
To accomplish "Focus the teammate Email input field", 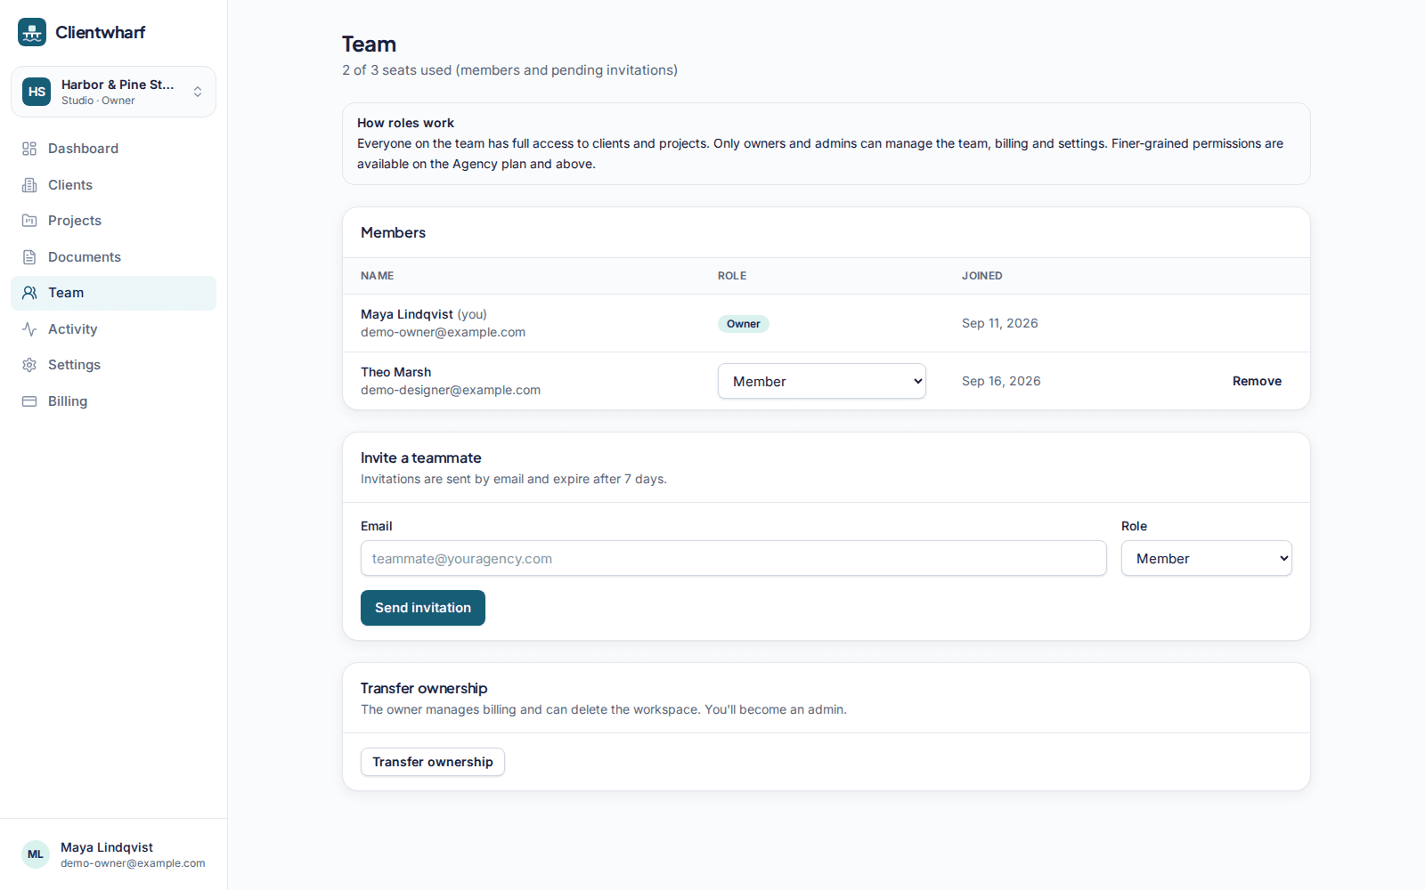I will [x=734, y=558].
